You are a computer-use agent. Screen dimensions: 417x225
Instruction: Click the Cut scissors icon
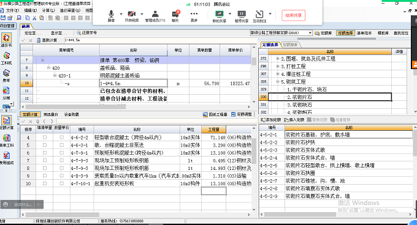(34, 18)
